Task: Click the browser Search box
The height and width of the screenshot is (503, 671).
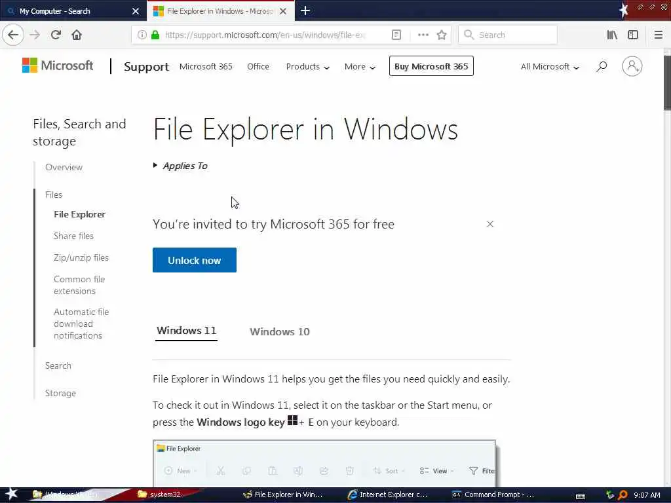Action: (508, 35)
